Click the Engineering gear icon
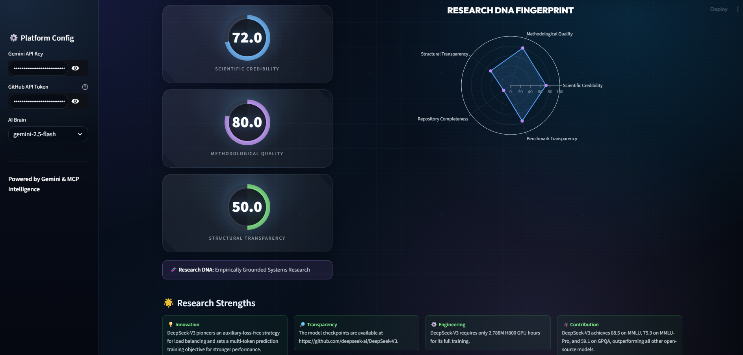The height and width of the screenshot is (355, 743). pyautogui.click(x=434, y=325)
